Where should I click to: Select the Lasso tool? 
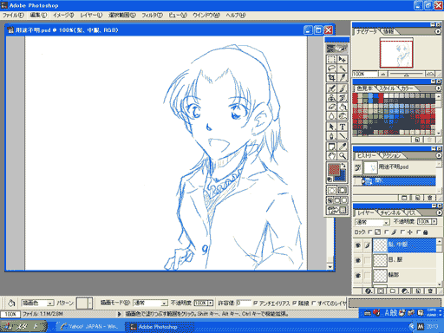click(x=331, y=69)
